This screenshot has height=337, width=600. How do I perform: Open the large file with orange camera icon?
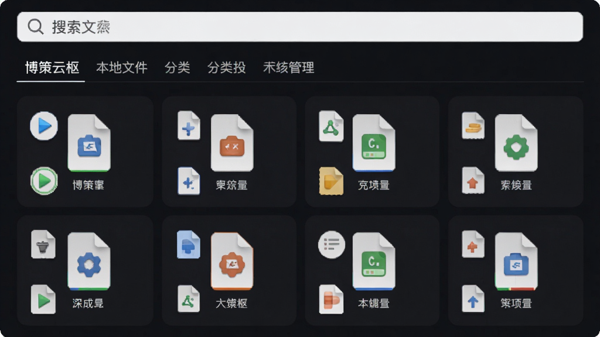click(x=232, y=143)
